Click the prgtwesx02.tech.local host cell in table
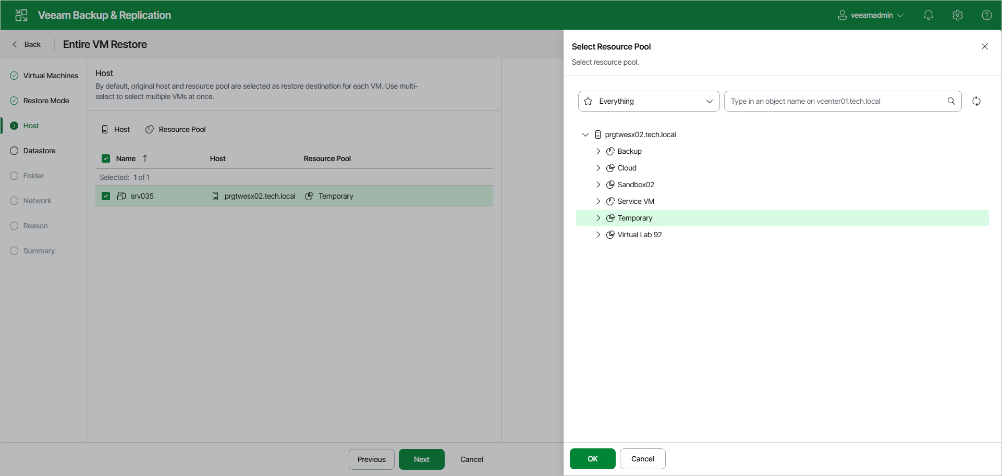This screenshot has height=476, width=1002. pyautogui.click(x=254, y=196)
